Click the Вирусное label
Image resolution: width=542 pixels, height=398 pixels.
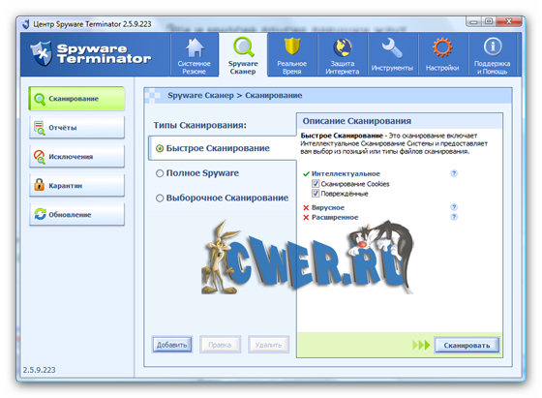[x=328, y=207]
